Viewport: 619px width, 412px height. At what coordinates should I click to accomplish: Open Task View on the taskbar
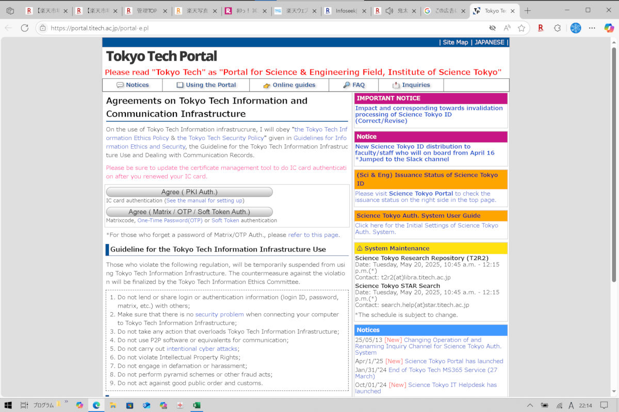24,405
